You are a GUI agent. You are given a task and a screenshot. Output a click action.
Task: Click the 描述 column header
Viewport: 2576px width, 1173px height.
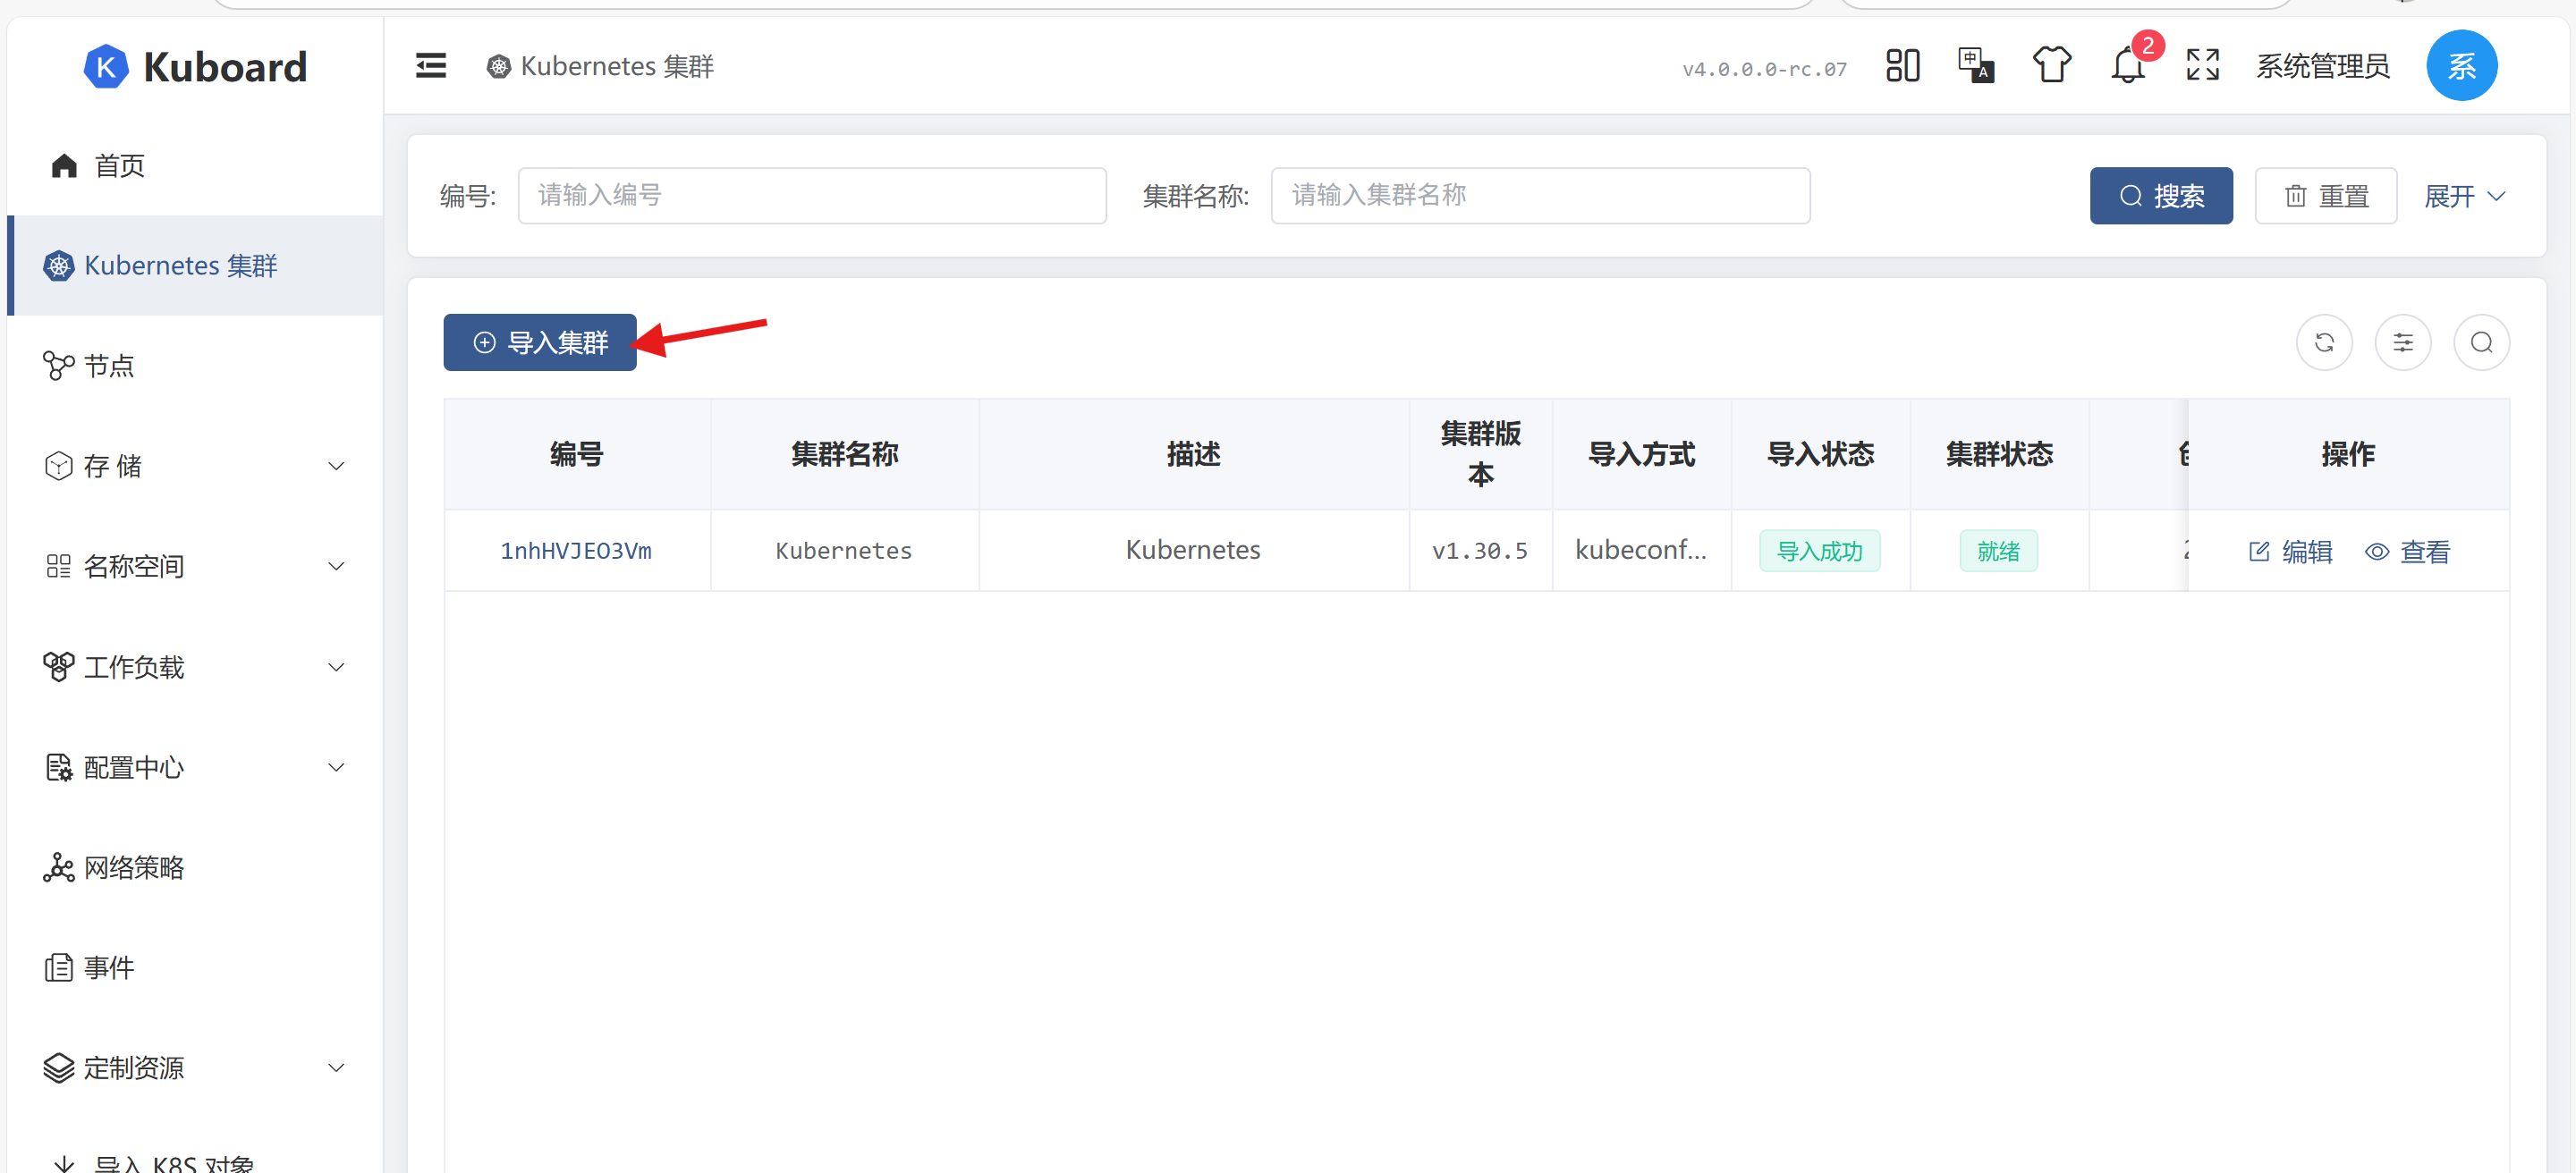(x=1193, y=454)
